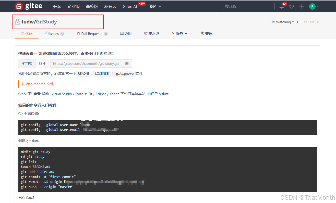Open the 如何导入仓库 link

tap(158, 94)
